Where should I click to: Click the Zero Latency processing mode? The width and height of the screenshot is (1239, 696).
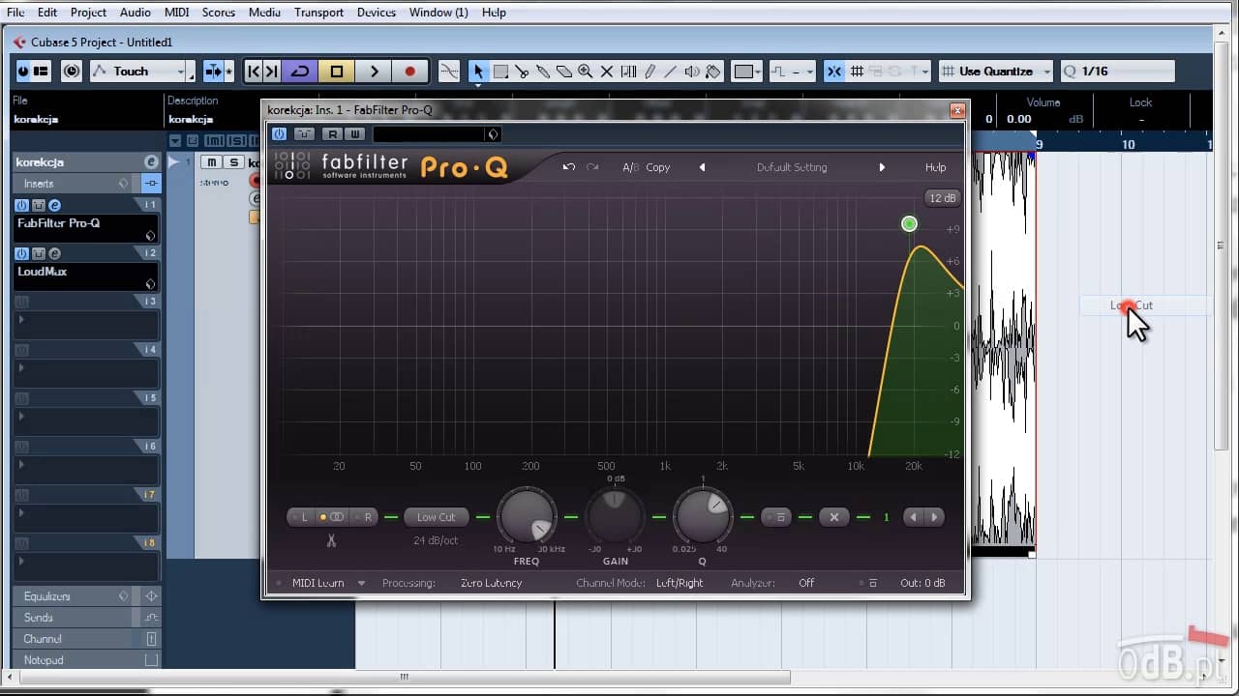point(491,583)
